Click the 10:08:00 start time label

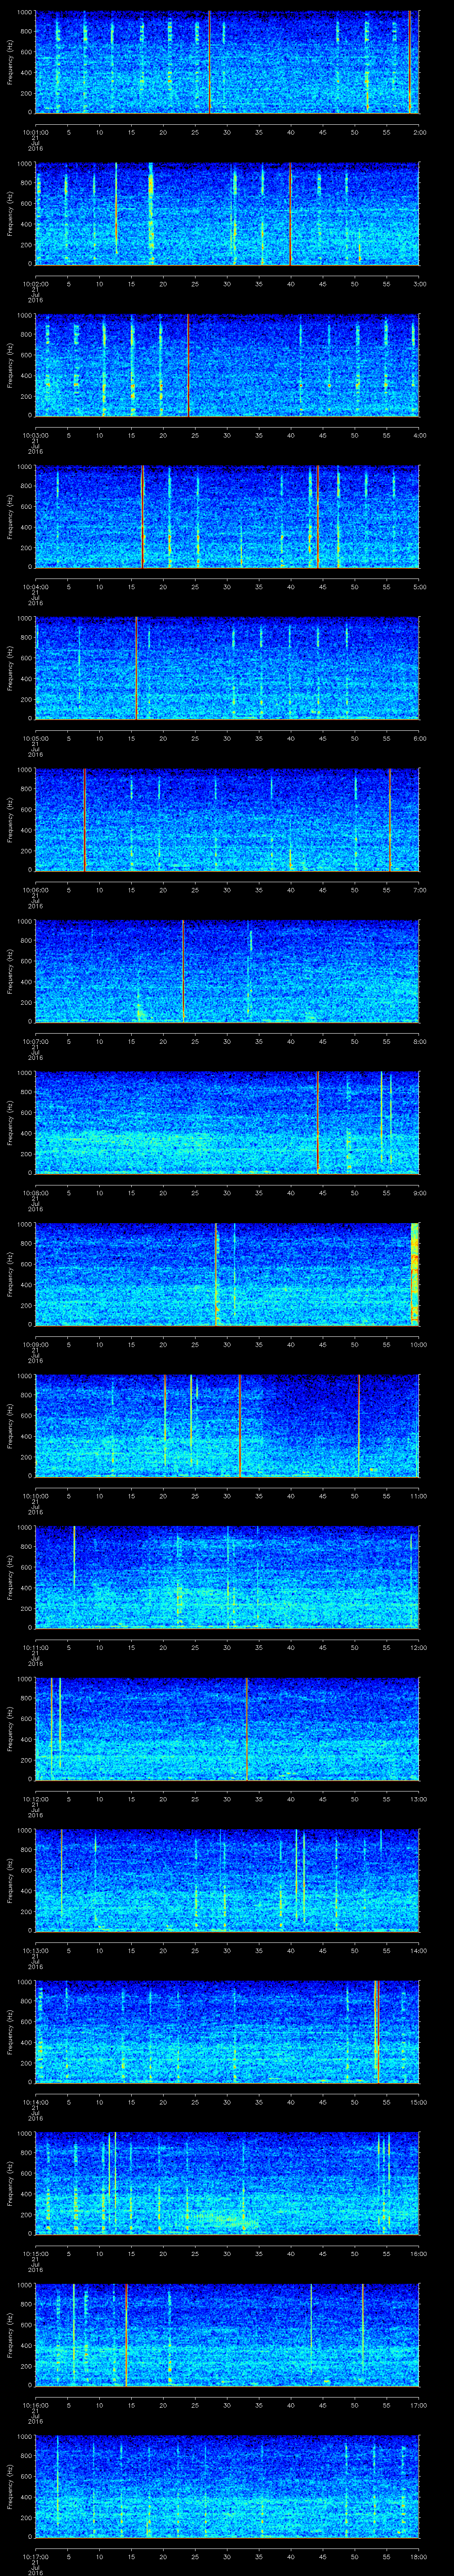(x=36, y=1193)
